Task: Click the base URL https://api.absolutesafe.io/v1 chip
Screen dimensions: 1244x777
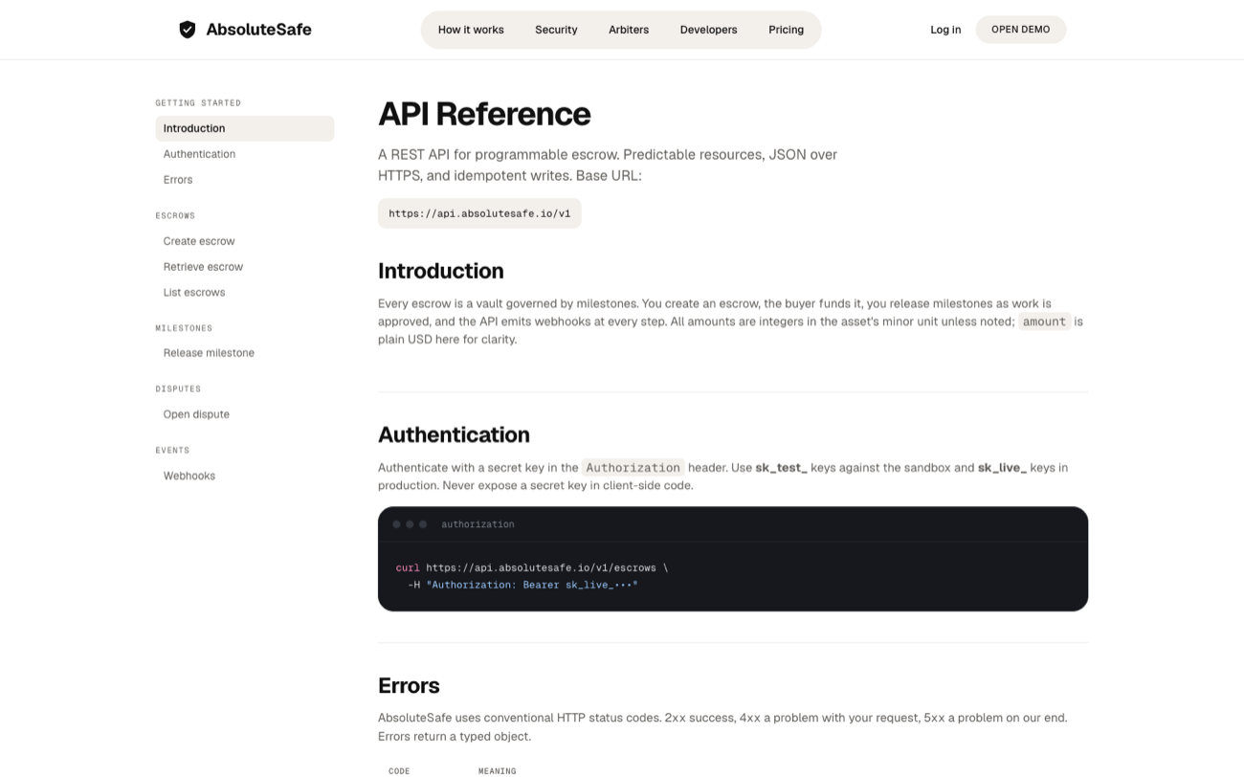Action: tap(479, 213)
